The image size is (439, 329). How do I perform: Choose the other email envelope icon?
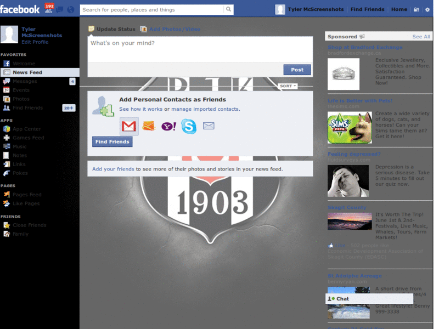(x=209, y=126)
